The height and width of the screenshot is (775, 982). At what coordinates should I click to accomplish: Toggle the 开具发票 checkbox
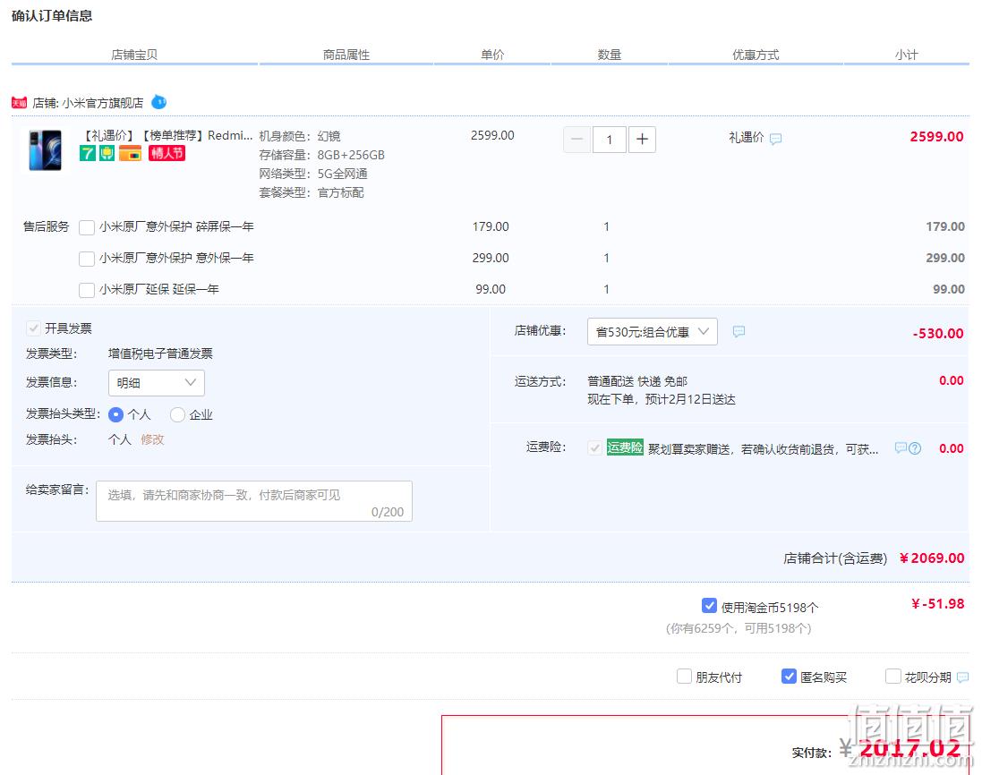(33, 328)
